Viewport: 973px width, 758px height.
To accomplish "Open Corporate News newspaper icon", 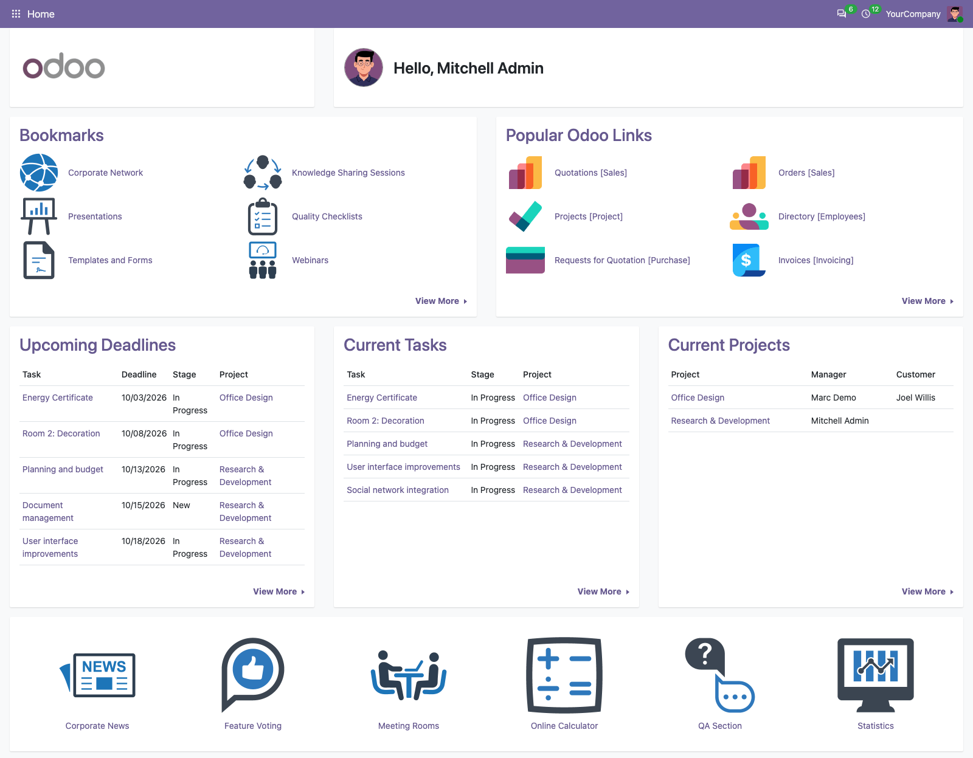I will 97,675.
